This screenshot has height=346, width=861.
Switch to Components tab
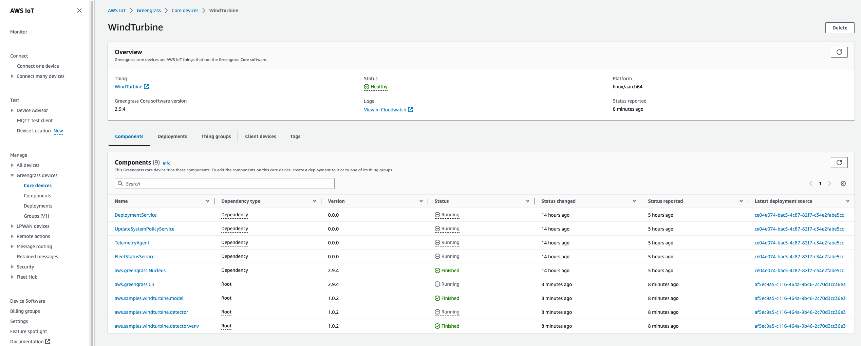129,136
